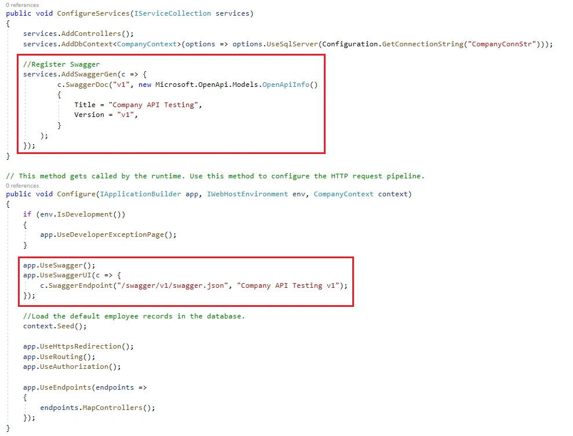Viewport: 573px width, 436px height.
Task: Click the env.IsDevelopment() condition
Action: point(81,214)
